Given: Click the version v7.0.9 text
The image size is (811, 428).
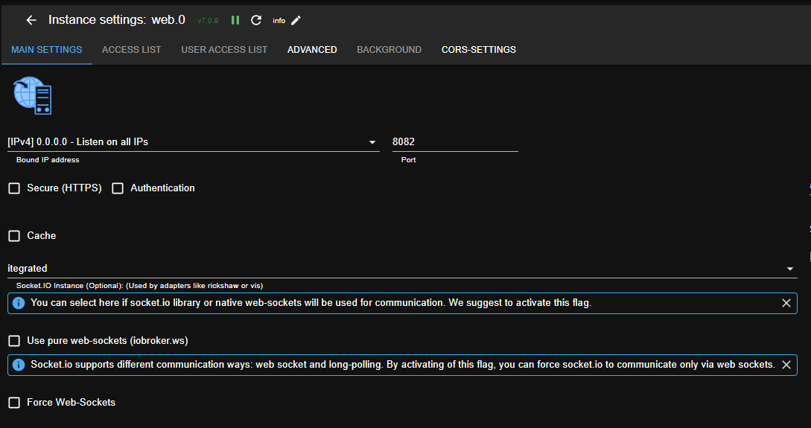Looking at the screenshot, I should 208,21.
